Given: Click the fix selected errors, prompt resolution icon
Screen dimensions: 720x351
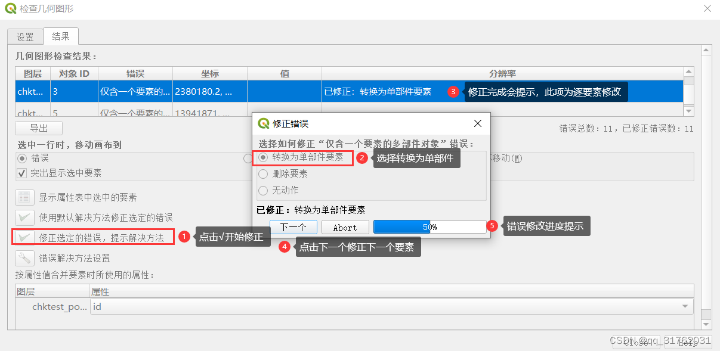Looking at the screenshot, I should point(24,238).
